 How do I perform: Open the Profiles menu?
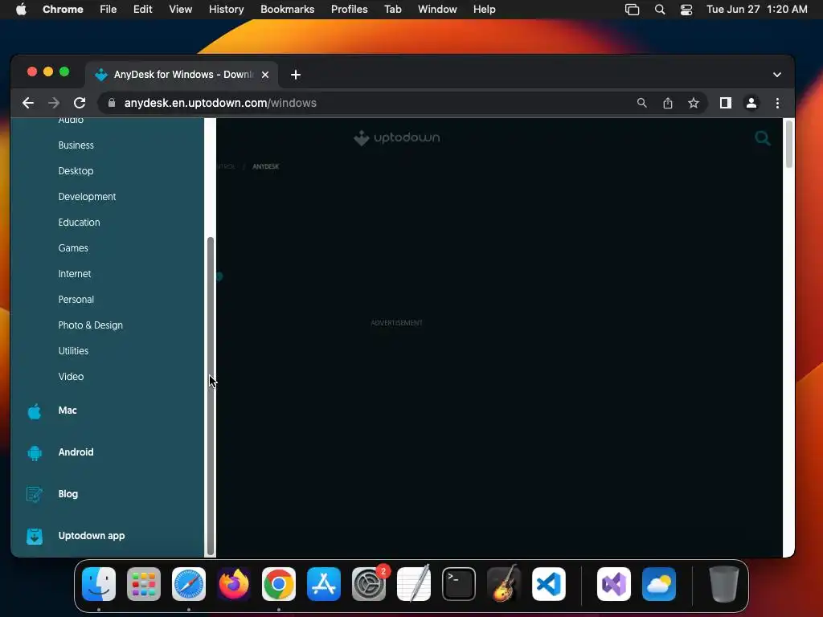[349, 10]
